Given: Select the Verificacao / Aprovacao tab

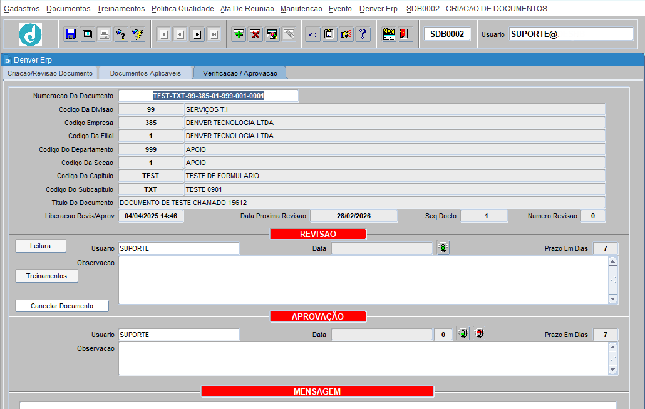Looking at the screenshot, I should [240, 73].
